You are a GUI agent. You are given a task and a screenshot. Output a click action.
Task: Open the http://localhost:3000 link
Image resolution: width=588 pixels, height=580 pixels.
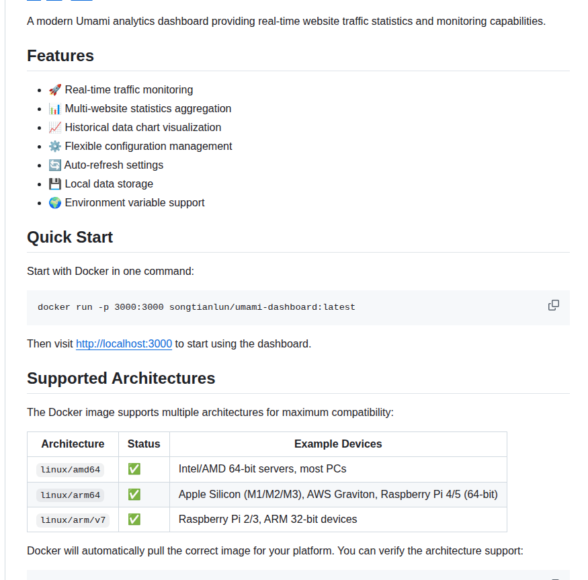click(x=124, y=343)
